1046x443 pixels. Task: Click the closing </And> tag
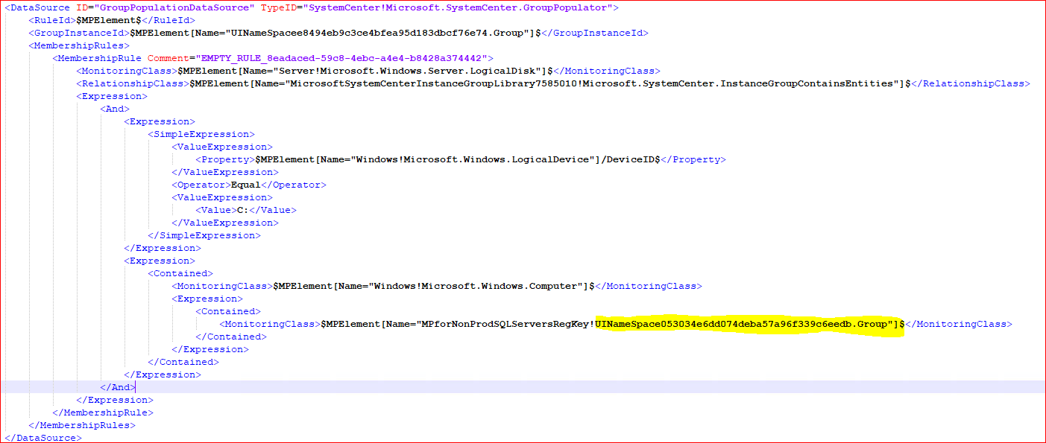[x=117, y=387]
